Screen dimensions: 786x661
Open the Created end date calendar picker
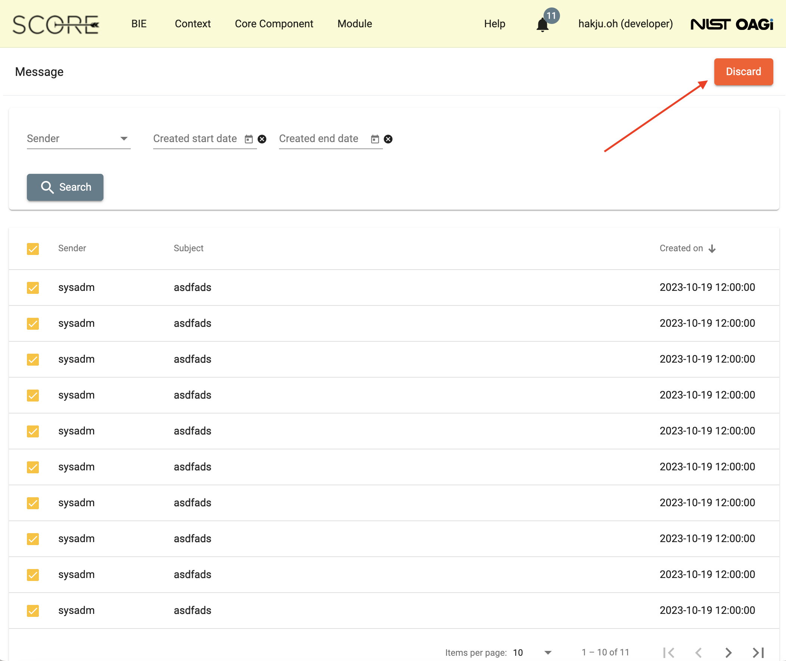(x=375, y=139)
